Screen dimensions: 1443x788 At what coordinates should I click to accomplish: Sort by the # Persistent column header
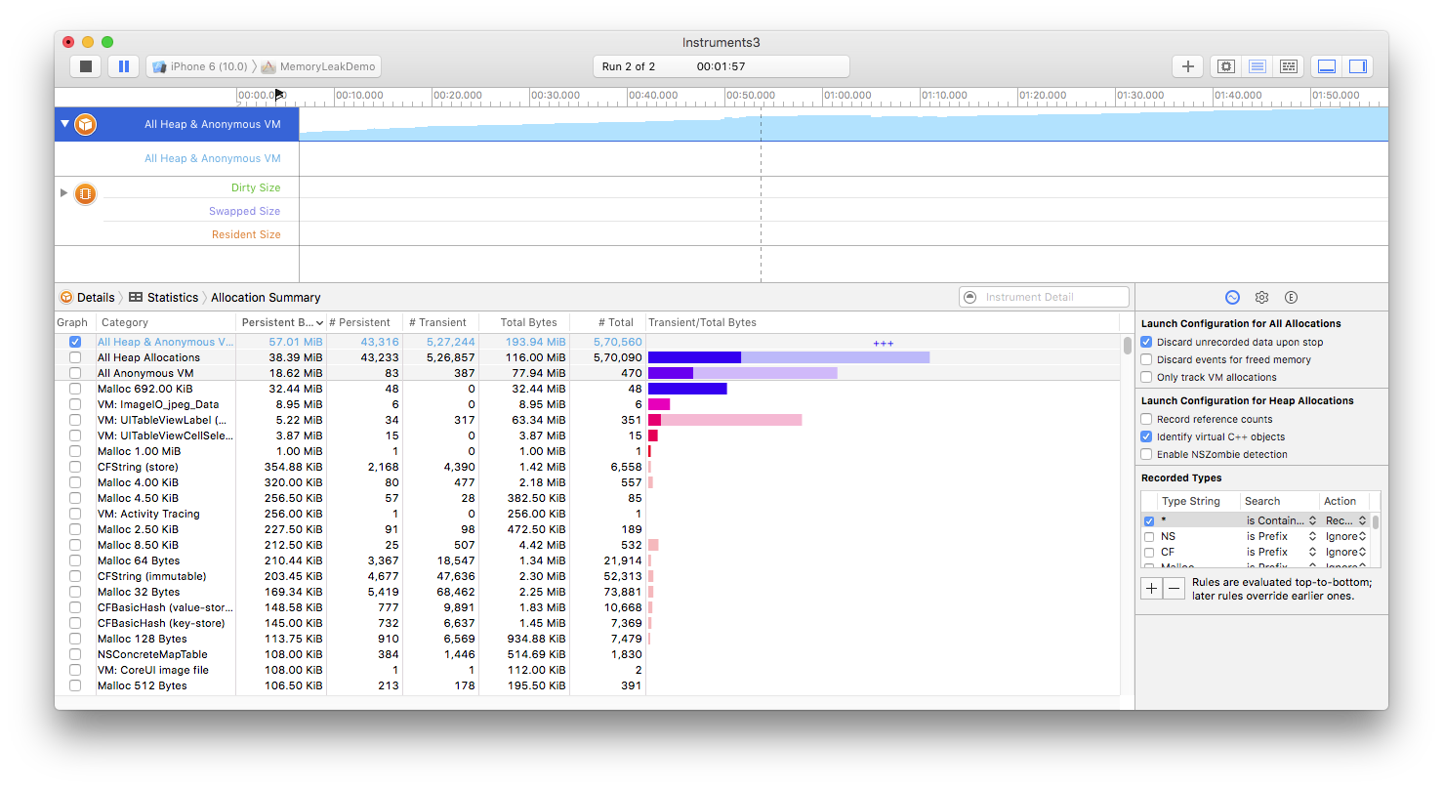[364, 322]
